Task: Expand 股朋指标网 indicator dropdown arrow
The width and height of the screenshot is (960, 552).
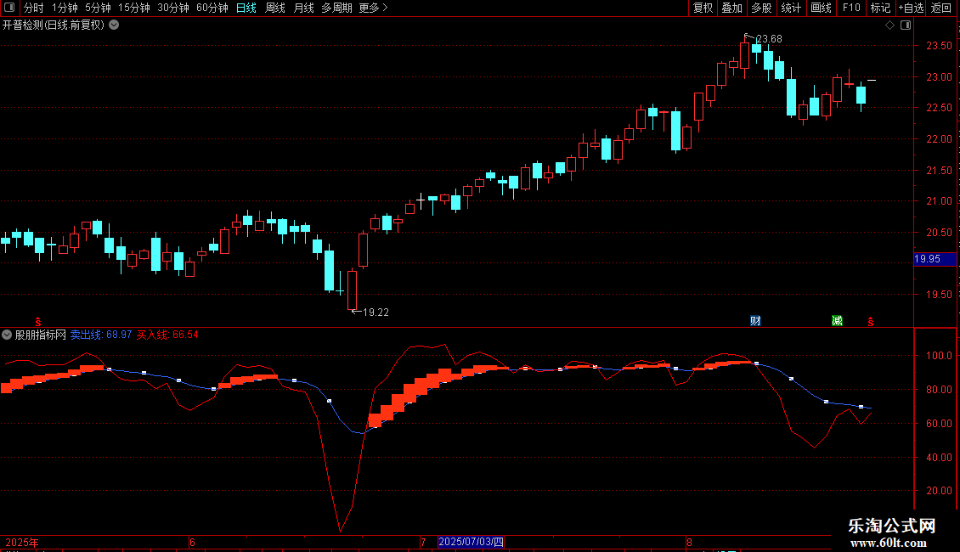Action: [x=7, y=335]
